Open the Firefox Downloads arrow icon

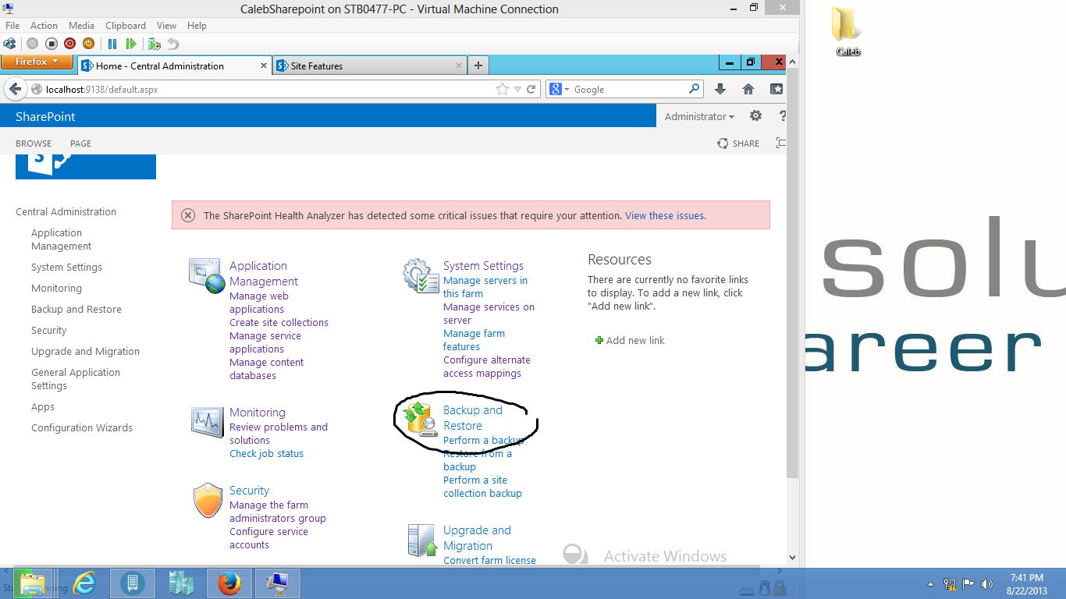720,89
